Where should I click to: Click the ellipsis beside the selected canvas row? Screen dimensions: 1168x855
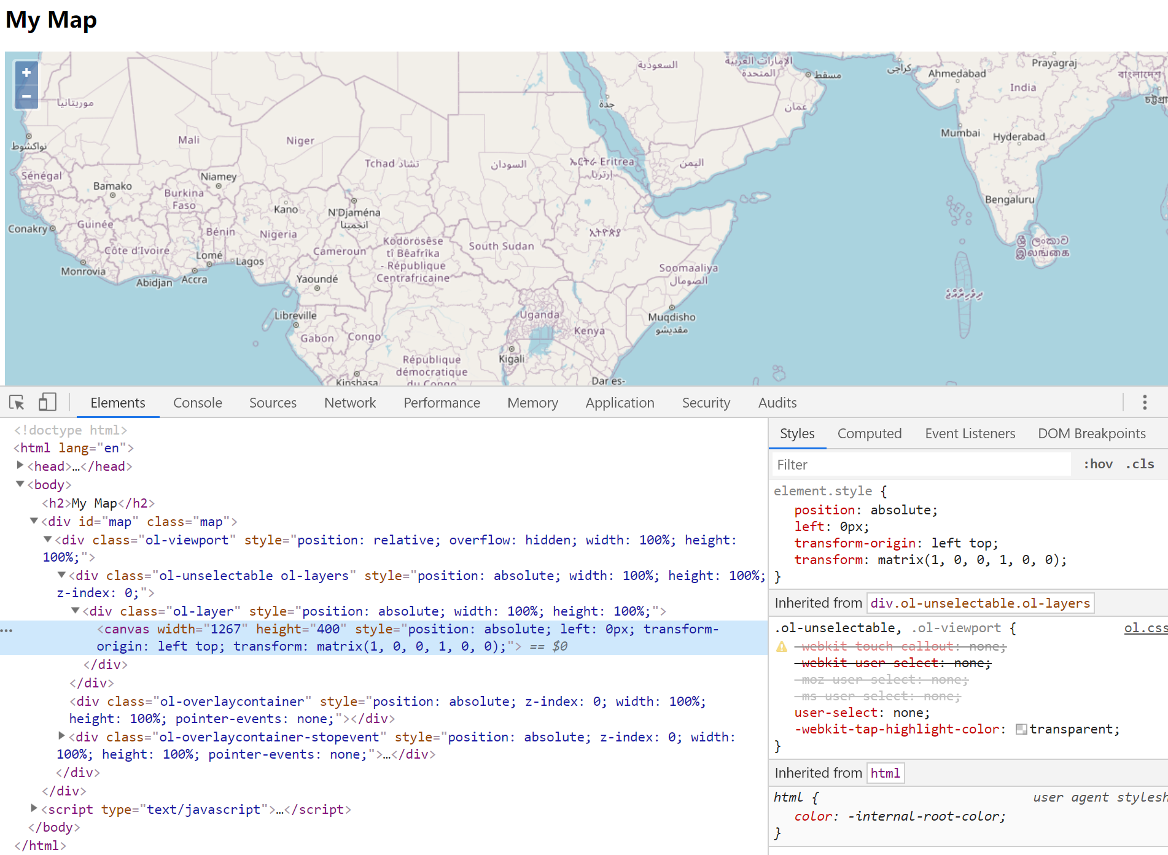pyautogui.click(x=7, y=630)
